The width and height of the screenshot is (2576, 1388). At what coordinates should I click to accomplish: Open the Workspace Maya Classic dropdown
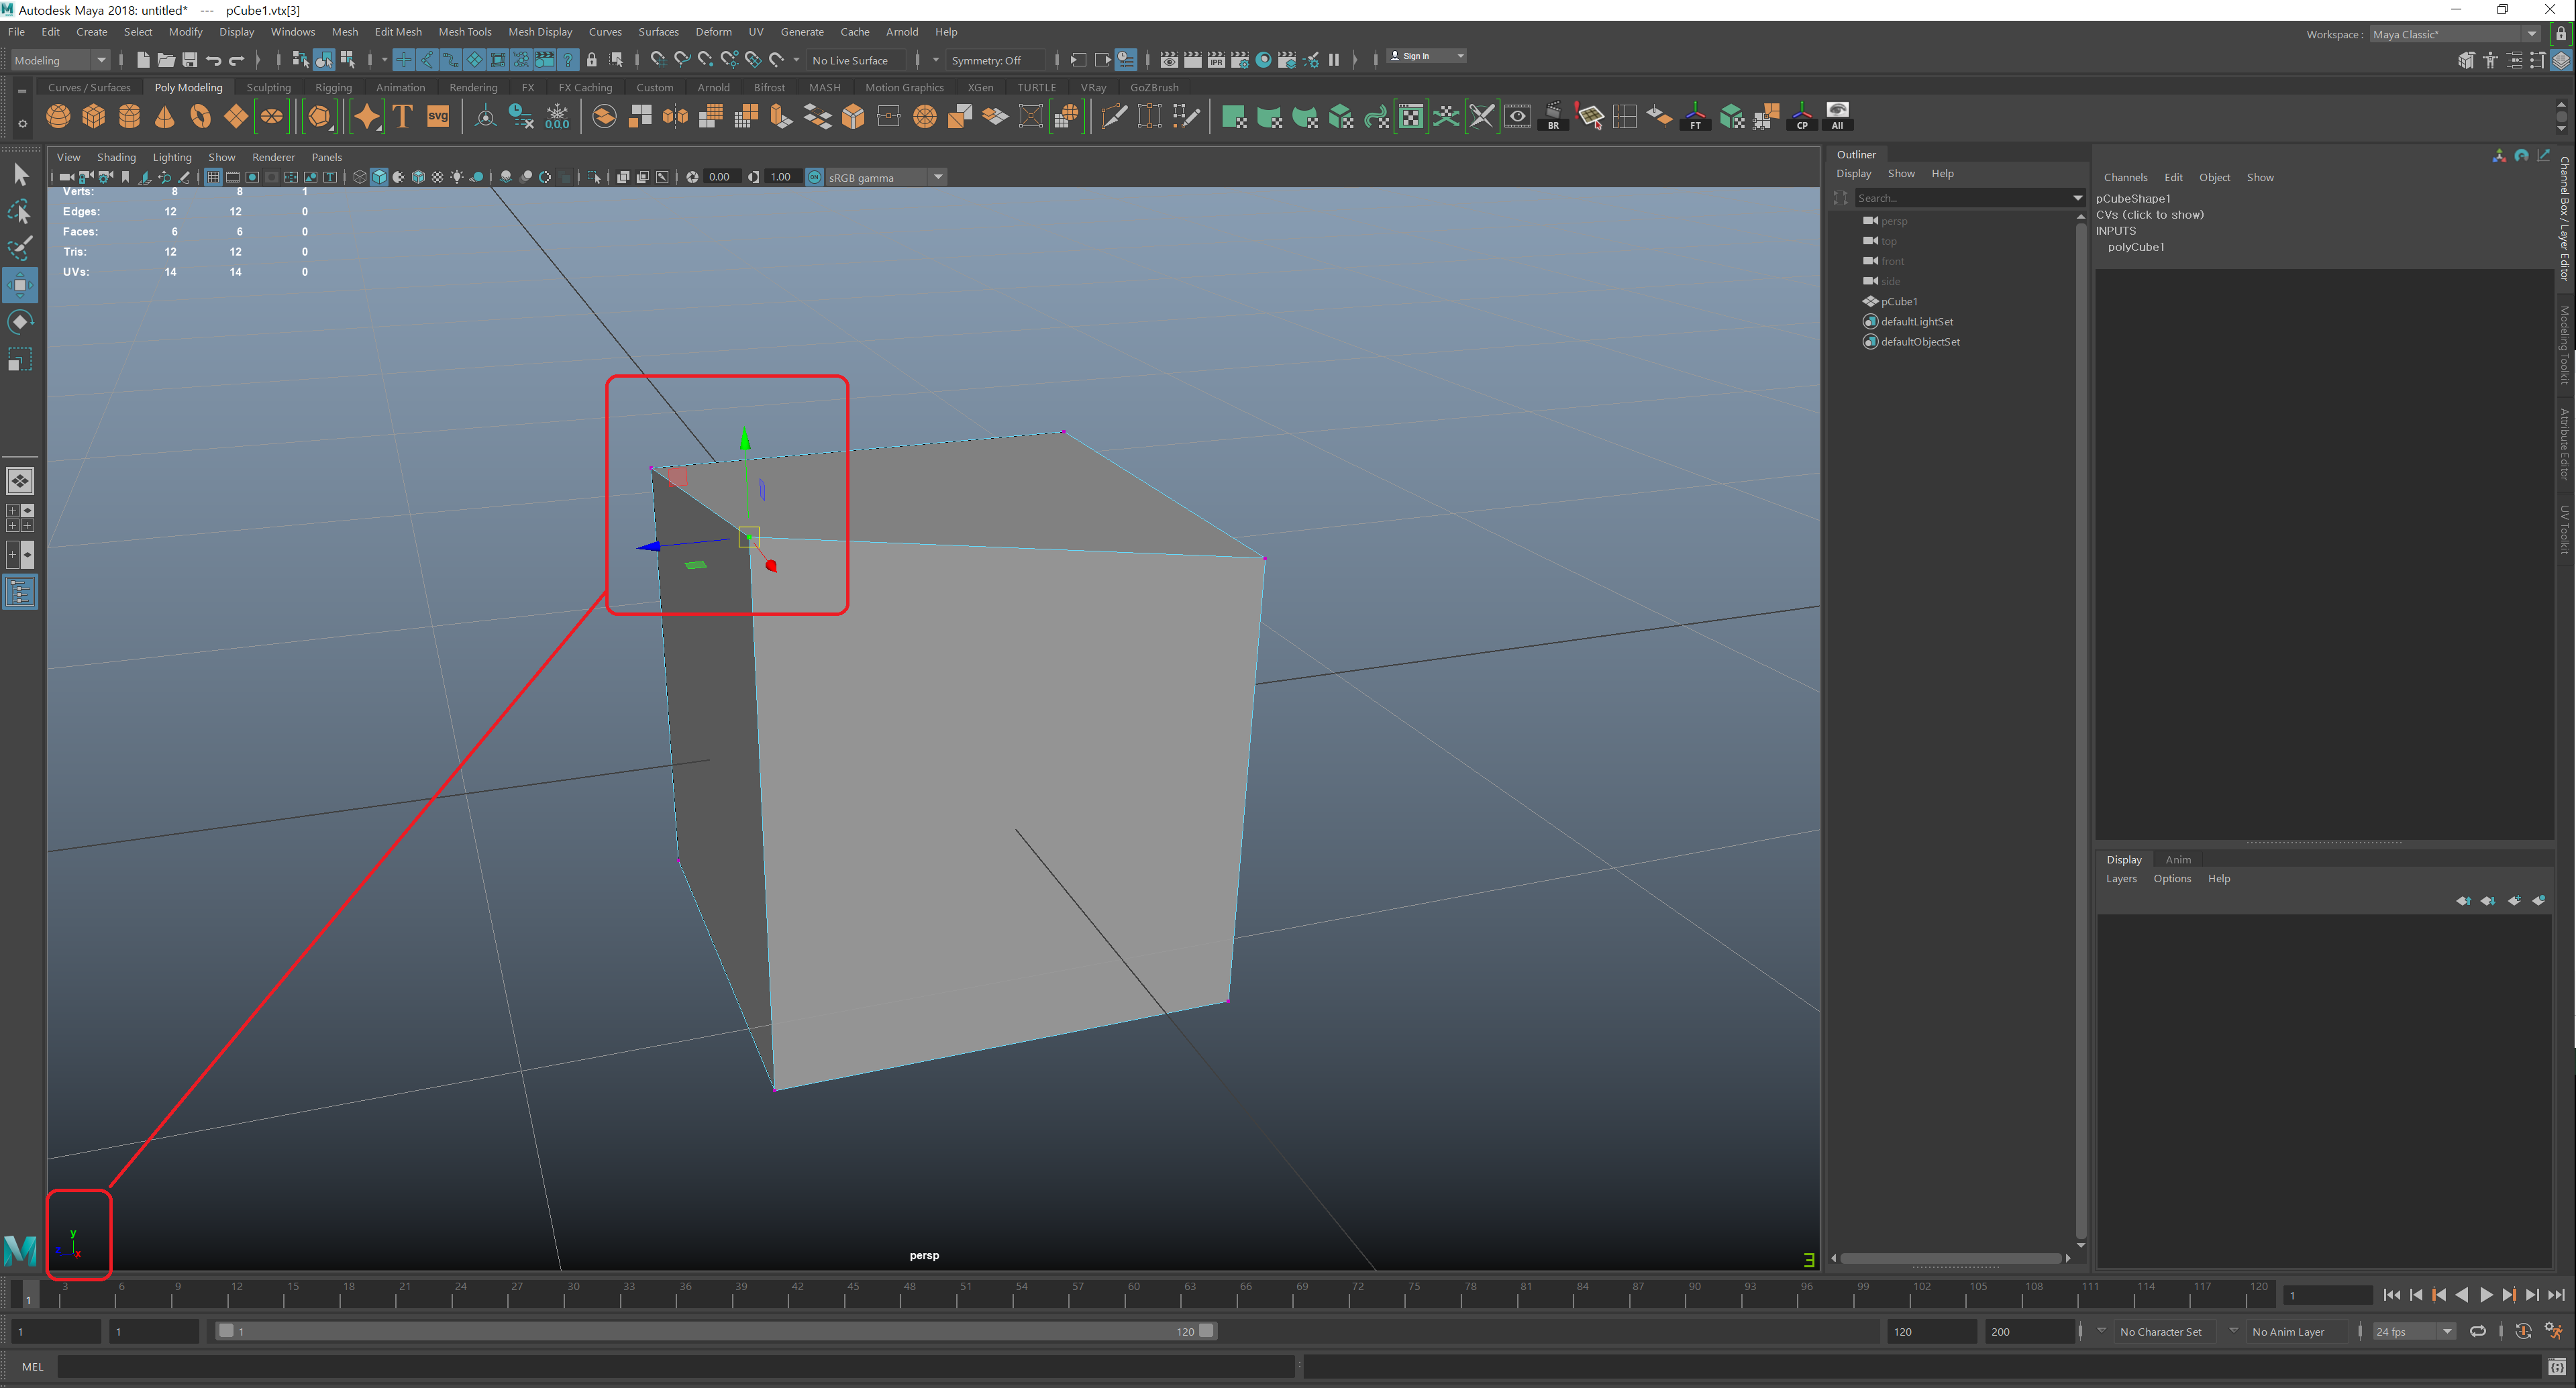click(x=2454, y=34)
